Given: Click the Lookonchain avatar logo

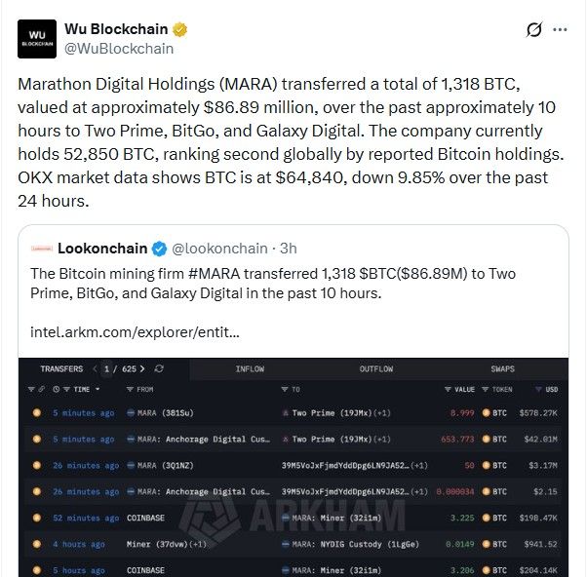Looking at the screenshot, I should pos(40,249).
